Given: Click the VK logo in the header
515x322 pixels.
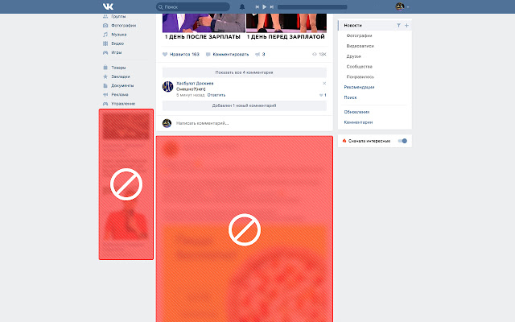Looking at the screenshot, I should [x=108, y=6].
